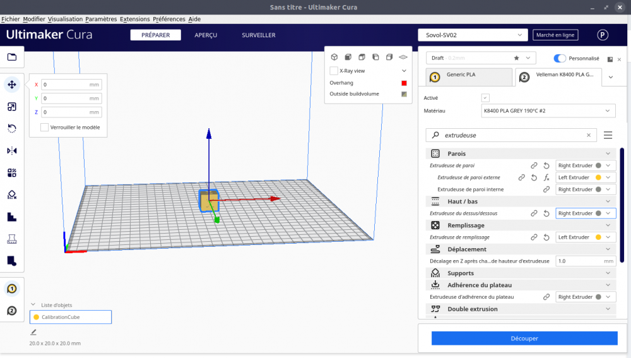This screenshot has height=358, width=631.
Task: Click the extrudeuse search field
Action: pyautogui.click(x=511, y=135)
